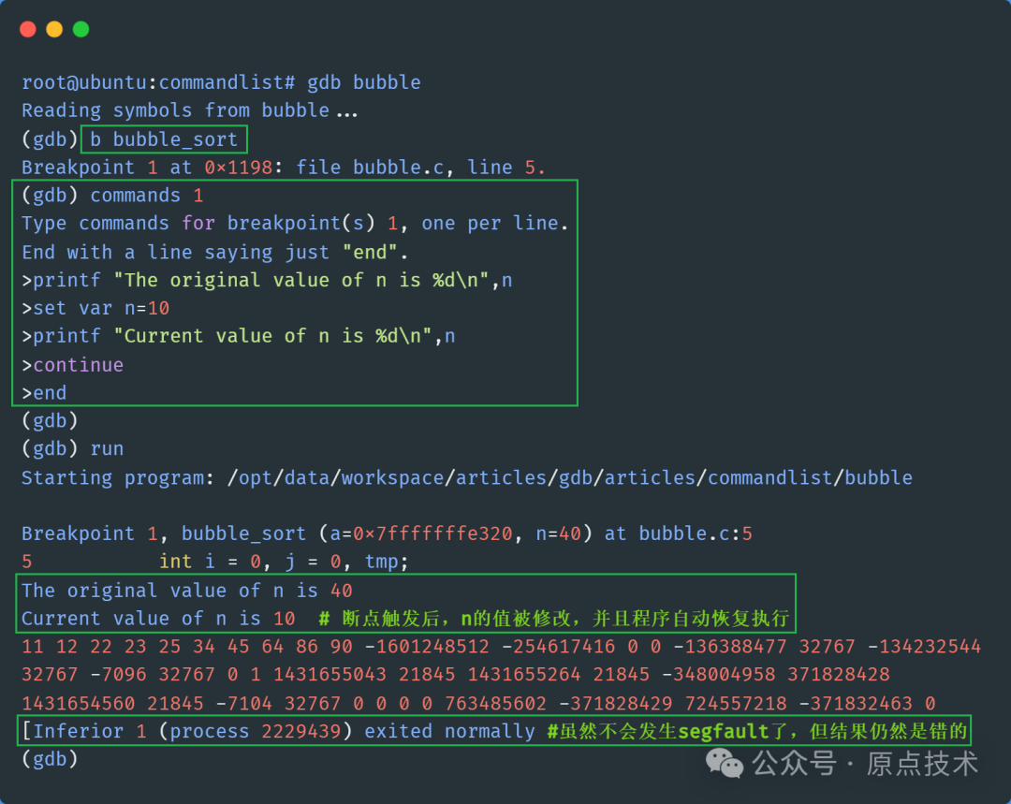Viewport: 1011px width, 804px height.
Task: Click the 'n=40' argument in breakpoint hit line
Action: tap(558, 534)
